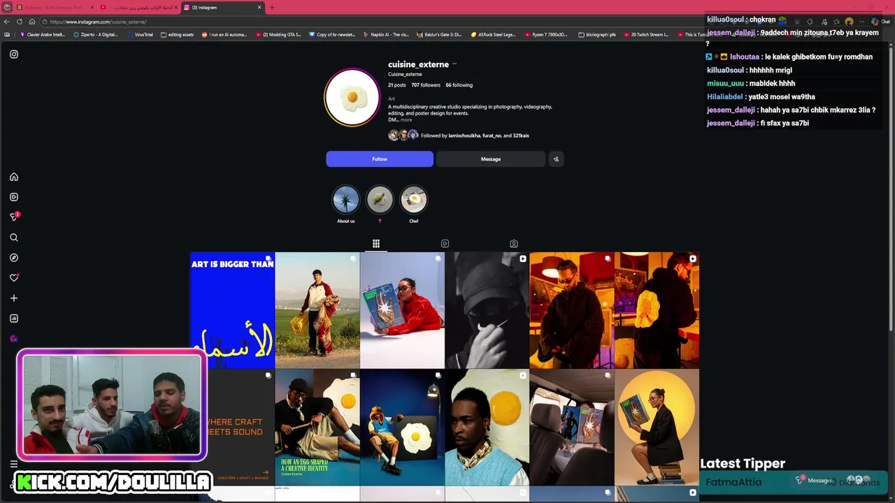Click chat username misuu_uuu

tap(726, 83)
